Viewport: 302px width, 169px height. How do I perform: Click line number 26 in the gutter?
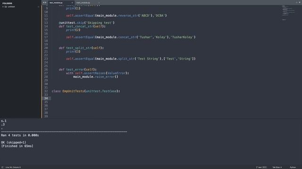click(x=46, y=69)
